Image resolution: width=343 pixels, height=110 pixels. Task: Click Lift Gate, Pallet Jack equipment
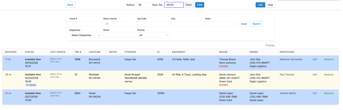[x=184, y=60]
